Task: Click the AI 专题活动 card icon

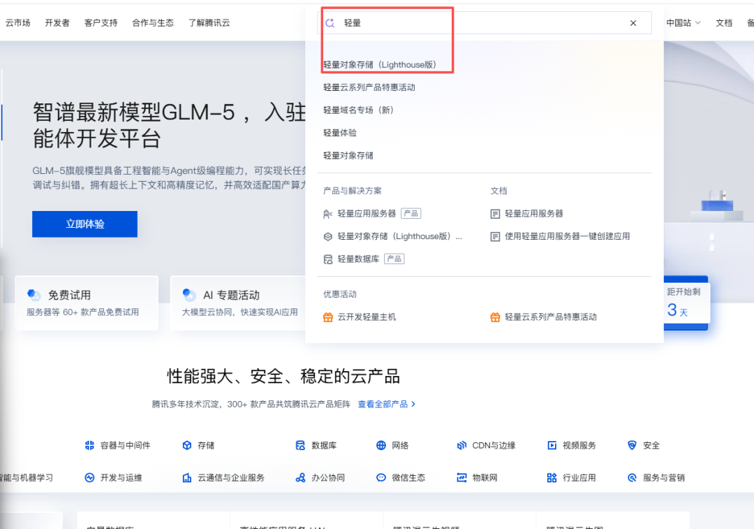Action: point(189,295)
